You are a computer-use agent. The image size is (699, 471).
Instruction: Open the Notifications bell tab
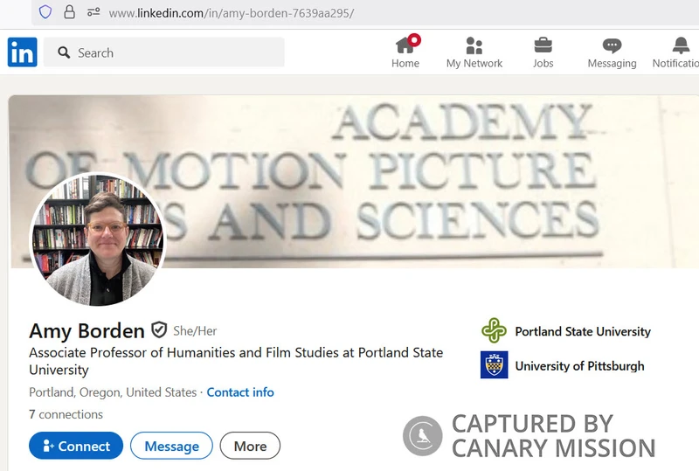(675, 52)
